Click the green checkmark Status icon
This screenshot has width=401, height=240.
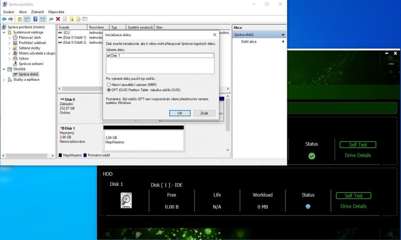point(312,156)
